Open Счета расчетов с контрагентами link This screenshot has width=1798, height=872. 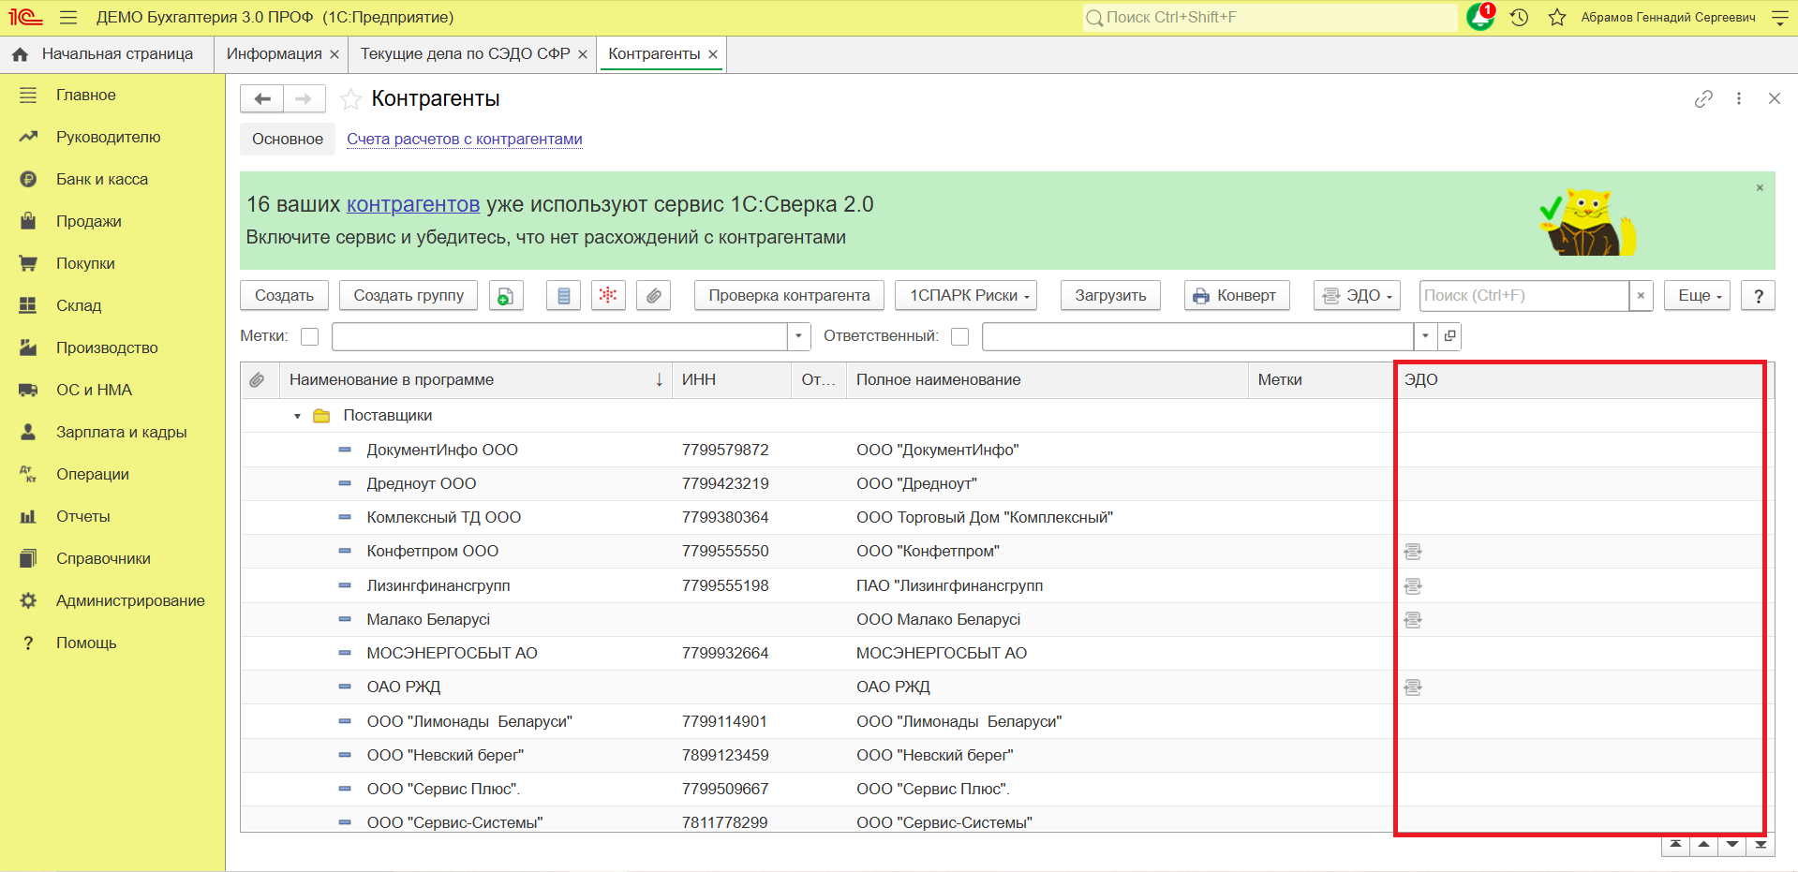pos(465,139)
